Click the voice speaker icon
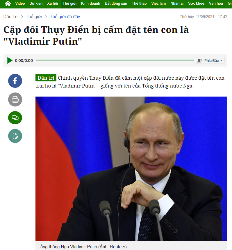 pyautogui.click(x=199, y=60)
